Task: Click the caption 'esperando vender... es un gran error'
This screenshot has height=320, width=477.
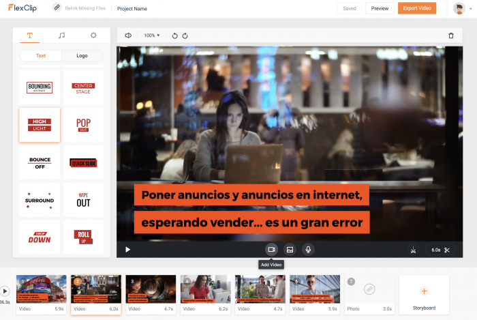Action: (252, 222)
